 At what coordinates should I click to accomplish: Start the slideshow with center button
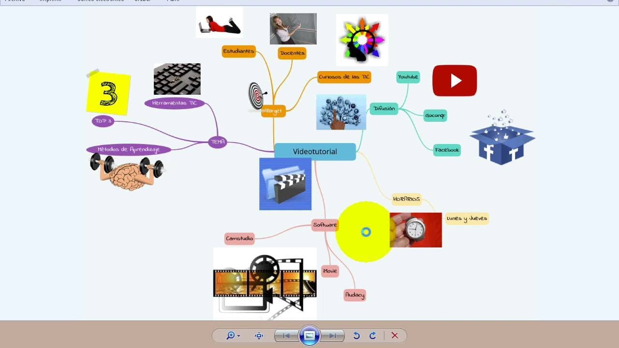pyautogui.click(x=309, y=335)
